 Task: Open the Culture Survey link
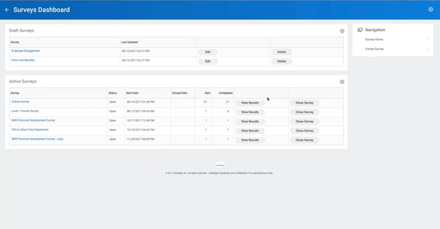point(20,102)
